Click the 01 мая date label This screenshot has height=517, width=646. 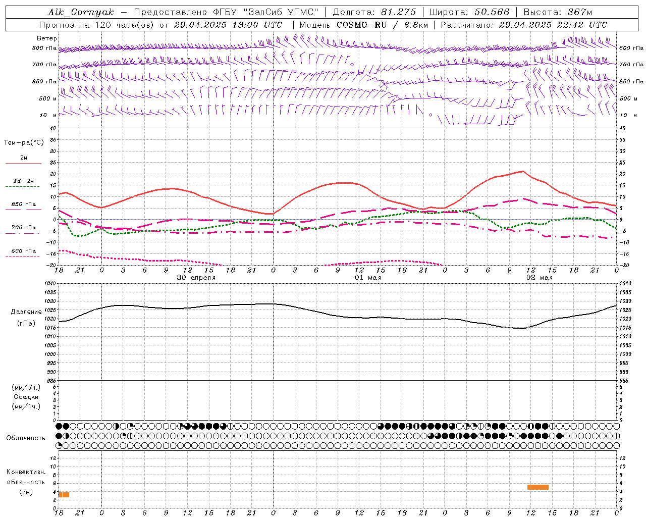367,278
